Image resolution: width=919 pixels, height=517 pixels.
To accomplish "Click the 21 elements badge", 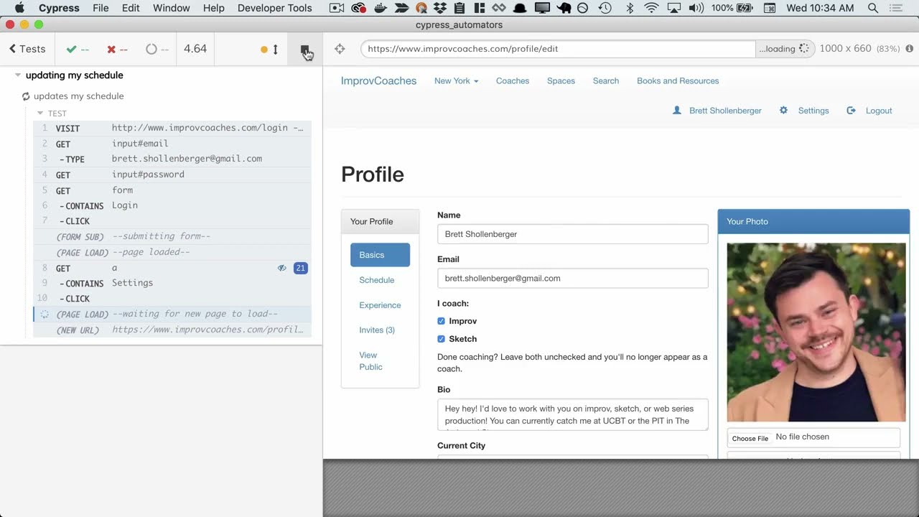I will tap(300, 268).
